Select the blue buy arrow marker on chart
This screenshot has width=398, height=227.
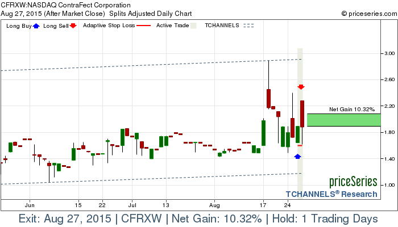tap(297, 155)
